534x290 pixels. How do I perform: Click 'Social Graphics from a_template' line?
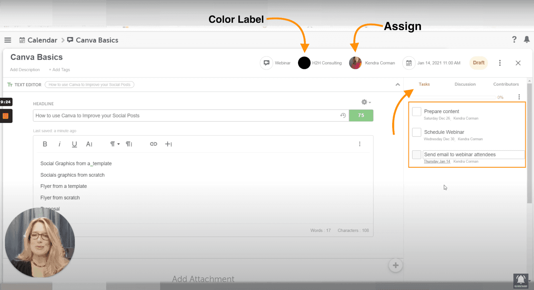(76, 163)
